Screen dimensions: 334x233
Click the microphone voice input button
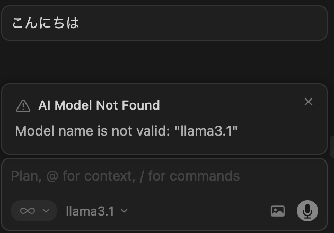tap(307, 211)
